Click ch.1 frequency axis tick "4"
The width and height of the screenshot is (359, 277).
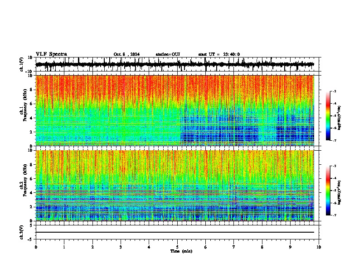point(31,118)
